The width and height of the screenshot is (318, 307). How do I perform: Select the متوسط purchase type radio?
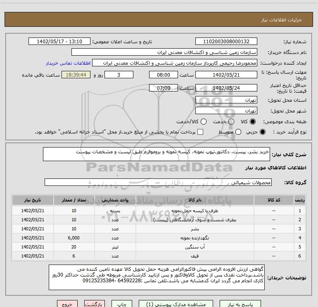pos(238,132)
